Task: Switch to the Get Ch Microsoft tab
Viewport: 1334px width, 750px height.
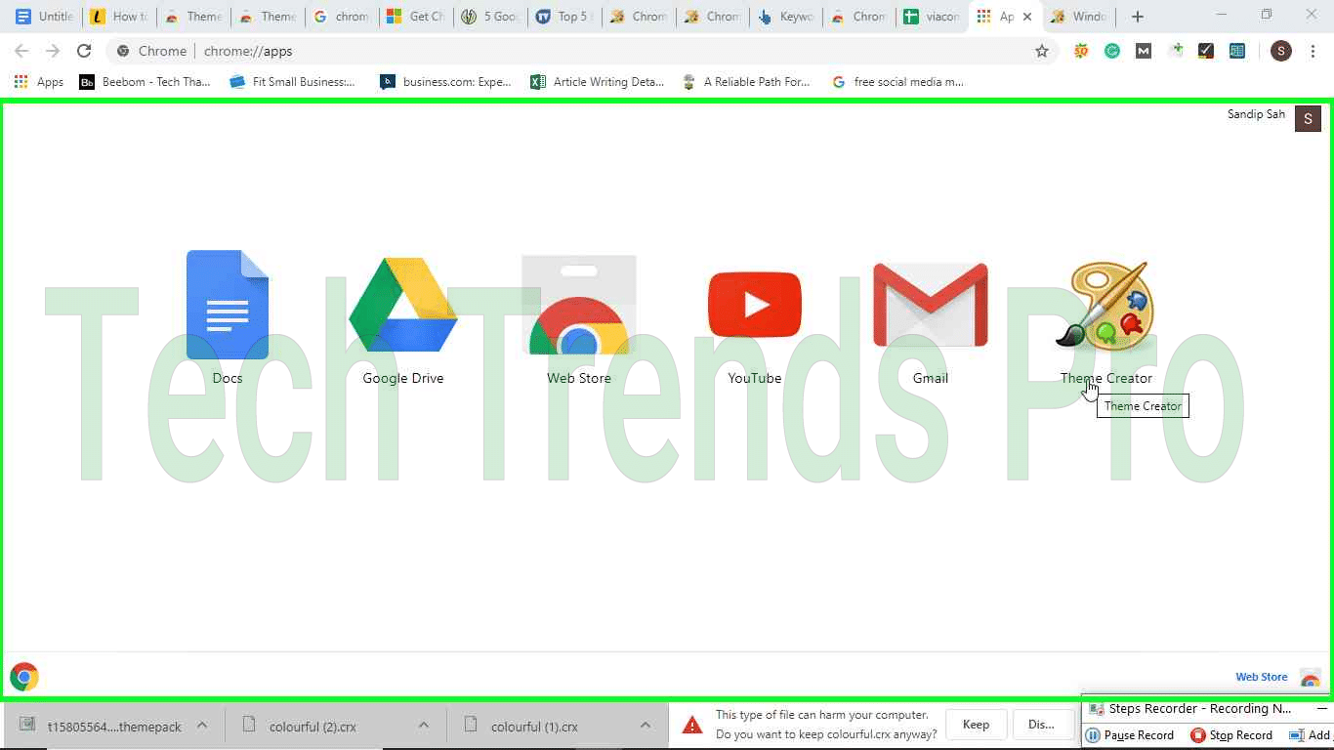Action: (x=416, y=17)
